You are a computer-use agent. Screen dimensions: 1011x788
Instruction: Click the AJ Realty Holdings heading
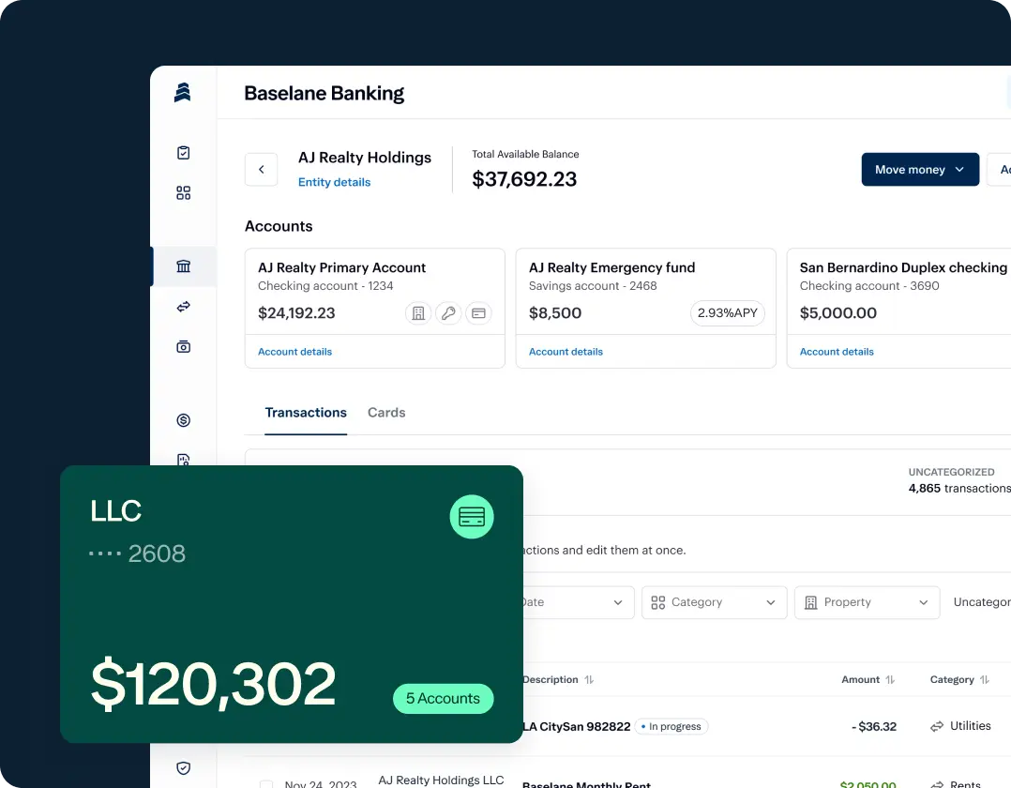pos(364,158)
